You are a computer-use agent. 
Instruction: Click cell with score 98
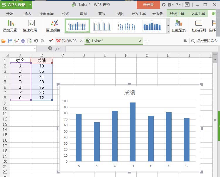tap(42, 82)
